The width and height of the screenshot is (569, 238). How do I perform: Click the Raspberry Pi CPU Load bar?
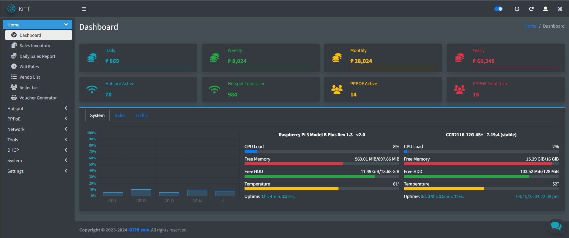[322, 151]
